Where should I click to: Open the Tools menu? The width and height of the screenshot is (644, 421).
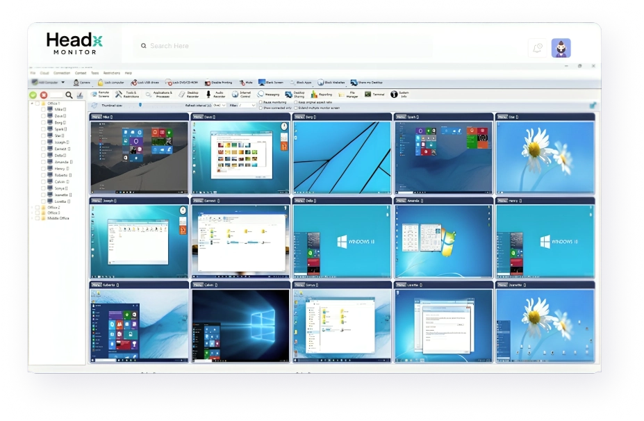pos(94,72)
